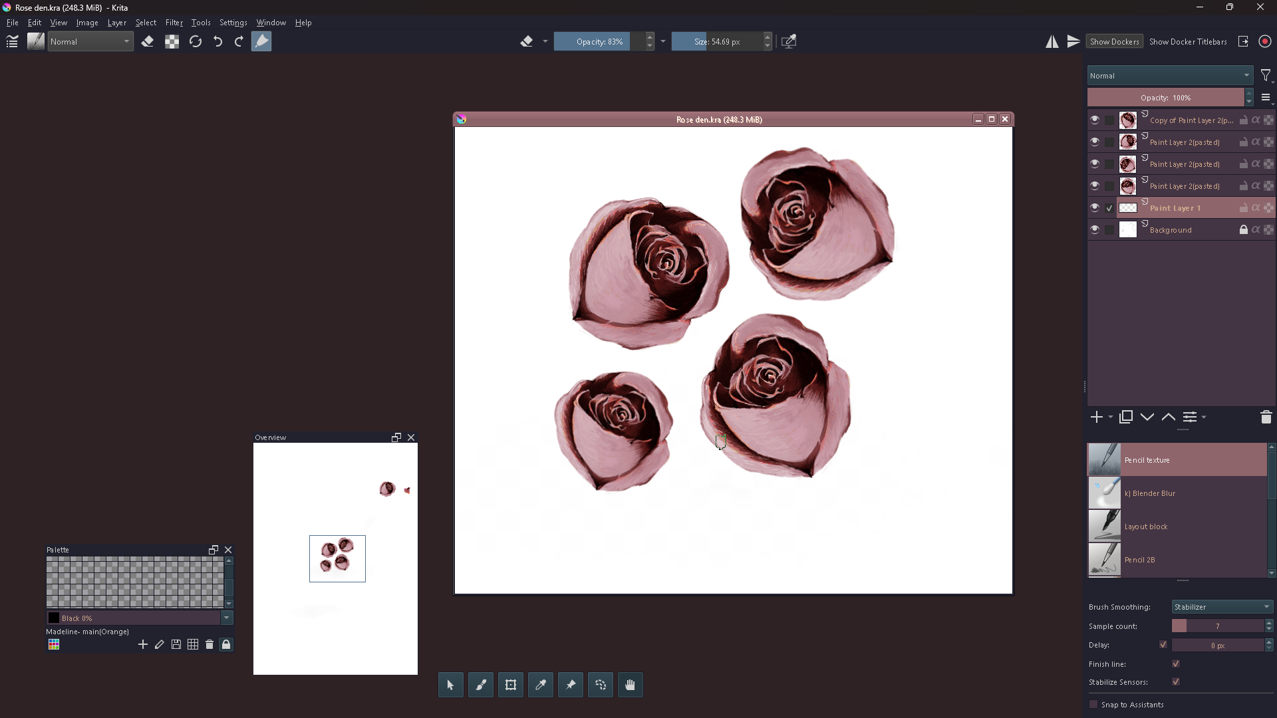The height and width of the screenshot is (718, 1277).
Task: Hide the Background layer
Action: pos(1095,229)
